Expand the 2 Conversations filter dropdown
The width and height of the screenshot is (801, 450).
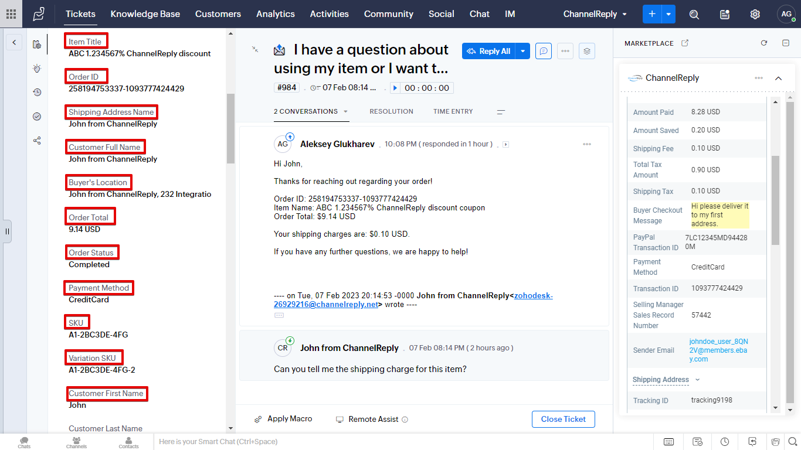346,112
